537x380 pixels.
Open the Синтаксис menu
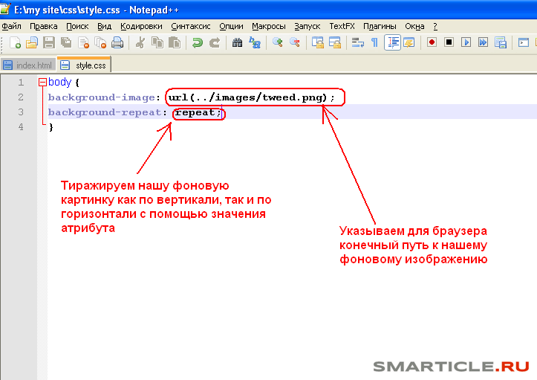coord(190,26)
